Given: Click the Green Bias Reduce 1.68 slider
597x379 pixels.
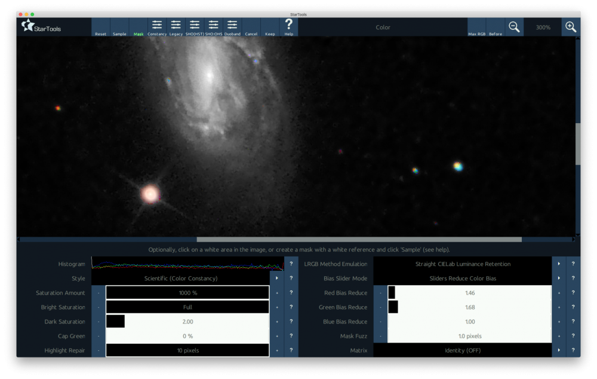Looking at the screenshot, I should point(470,307).
